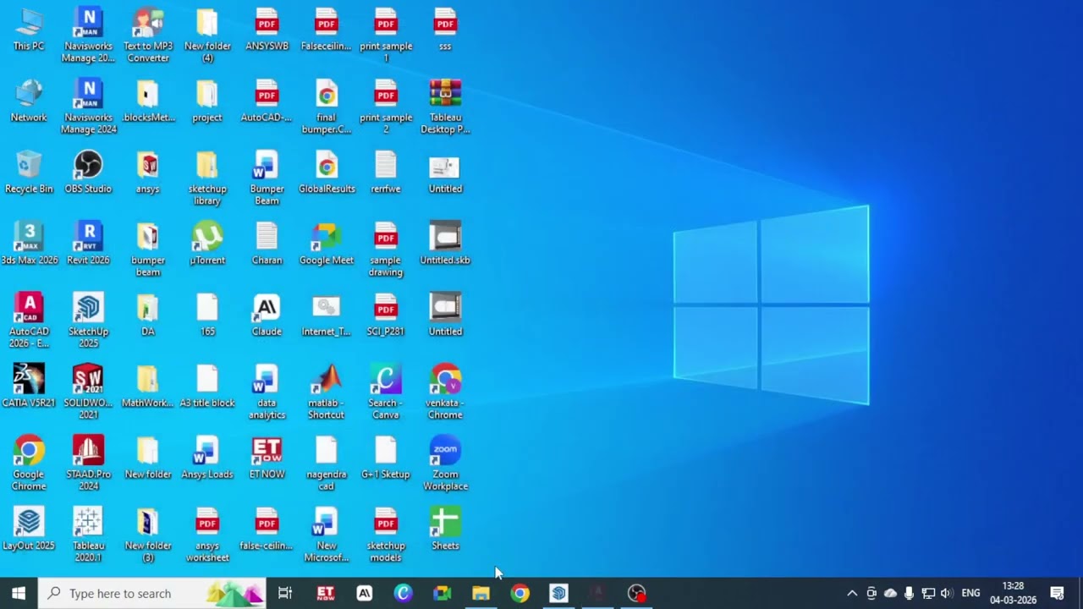This screenshot has height=609, width=1083.
Task: Select the data analytics Word document
Action: 267,392
